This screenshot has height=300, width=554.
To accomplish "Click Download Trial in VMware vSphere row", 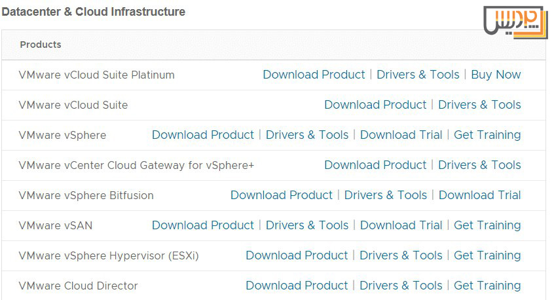I will (x=401, y=135).
